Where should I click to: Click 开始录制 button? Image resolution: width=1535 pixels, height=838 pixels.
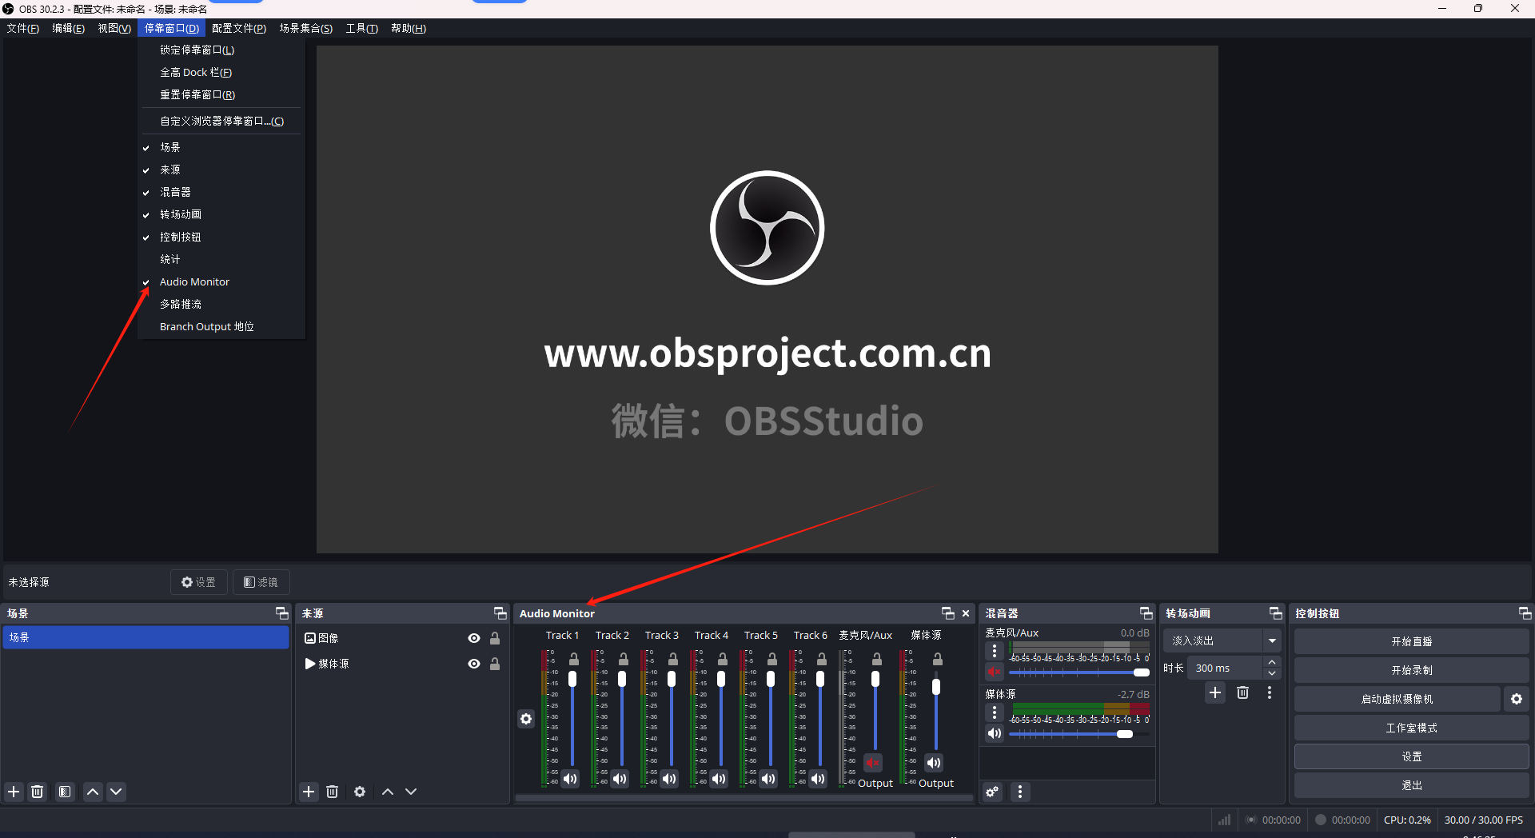click(x=1411, y=670)
